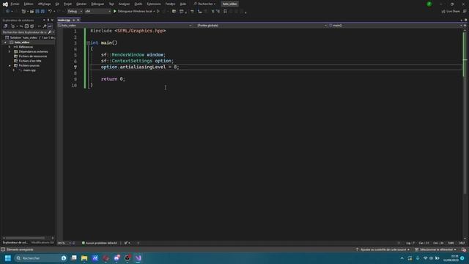
Task: Start the Débogueur Windows local green play button
Action: [115, 12]
